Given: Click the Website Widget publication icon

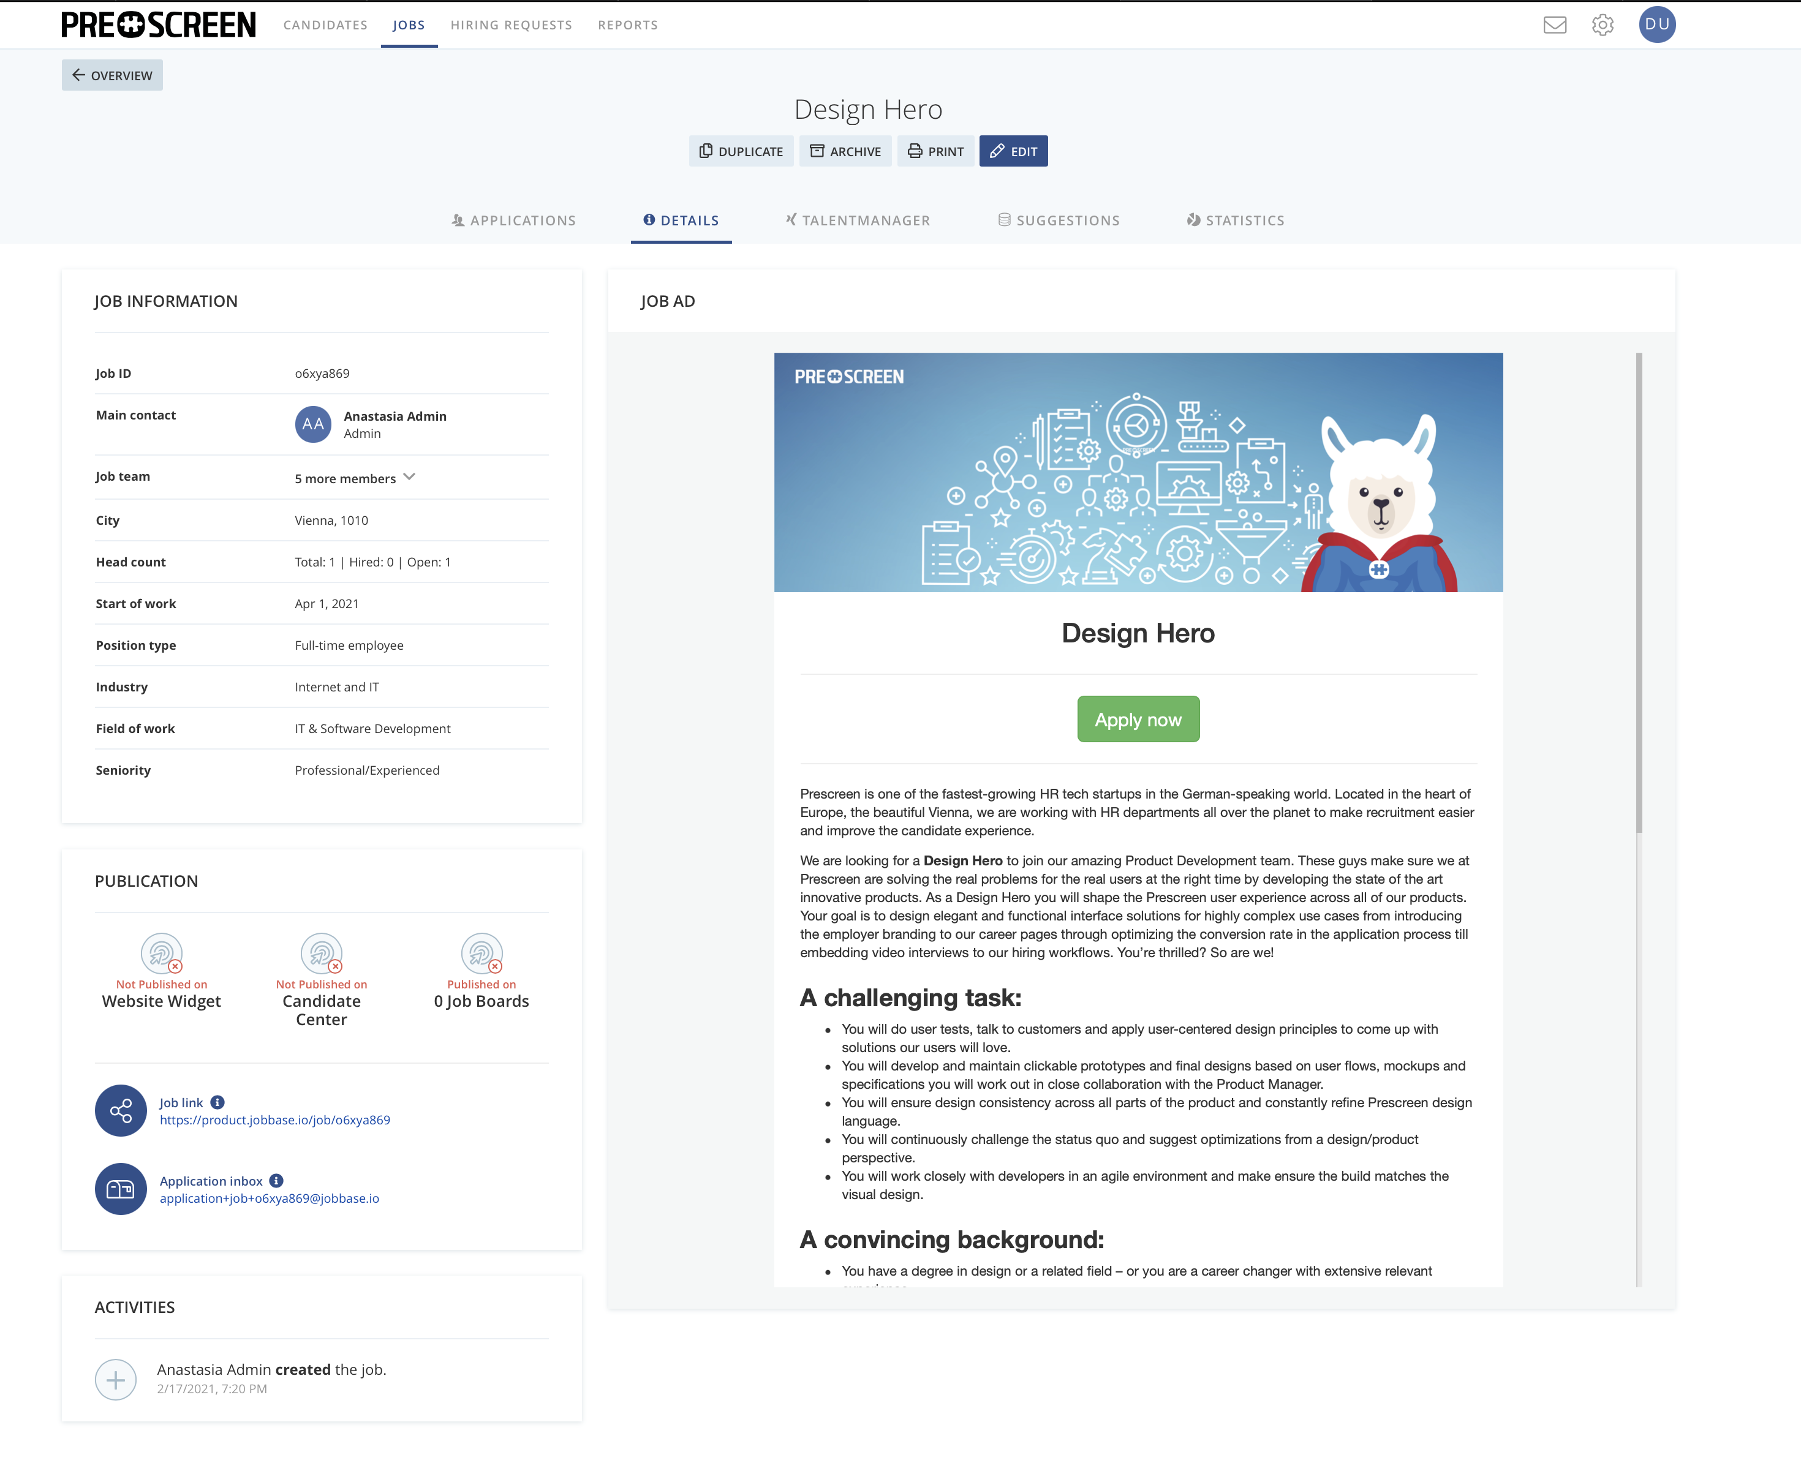Looking at the screenshot, I should click(161, 954).
